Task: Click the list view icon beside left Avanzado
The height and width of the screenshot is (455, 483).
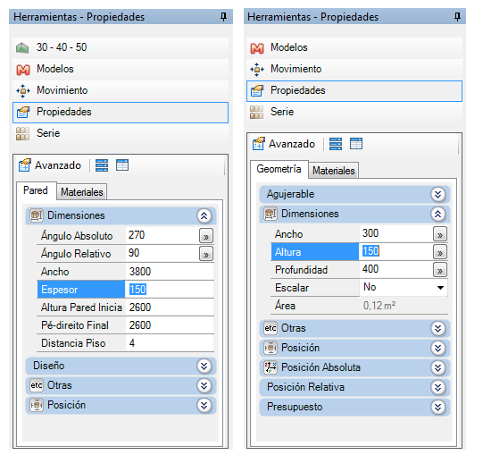Action: click(x=102, y=165)
